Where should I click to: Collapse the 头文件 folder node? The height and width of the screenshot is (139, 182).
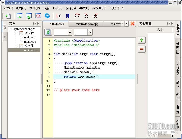tap(16, 46)
